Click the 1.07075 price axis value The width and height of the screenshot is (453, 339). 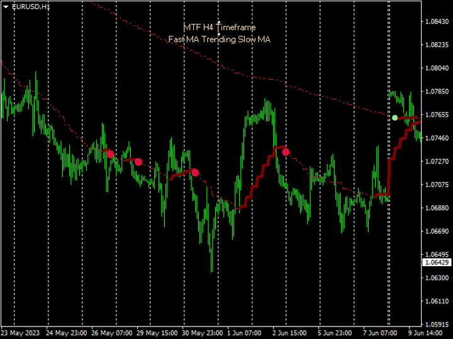[437, 185]
